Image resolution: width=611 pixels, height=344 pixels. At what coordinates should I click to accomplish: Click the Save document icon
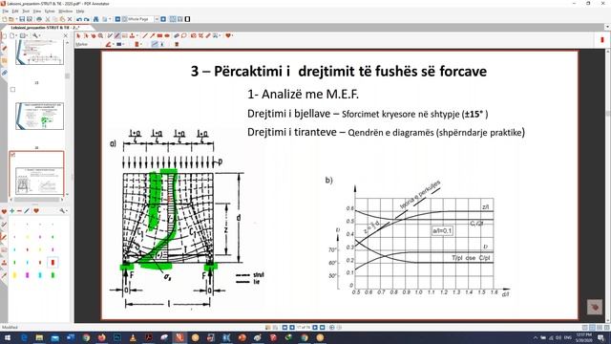pyautogui.click(x=22, y=19)
